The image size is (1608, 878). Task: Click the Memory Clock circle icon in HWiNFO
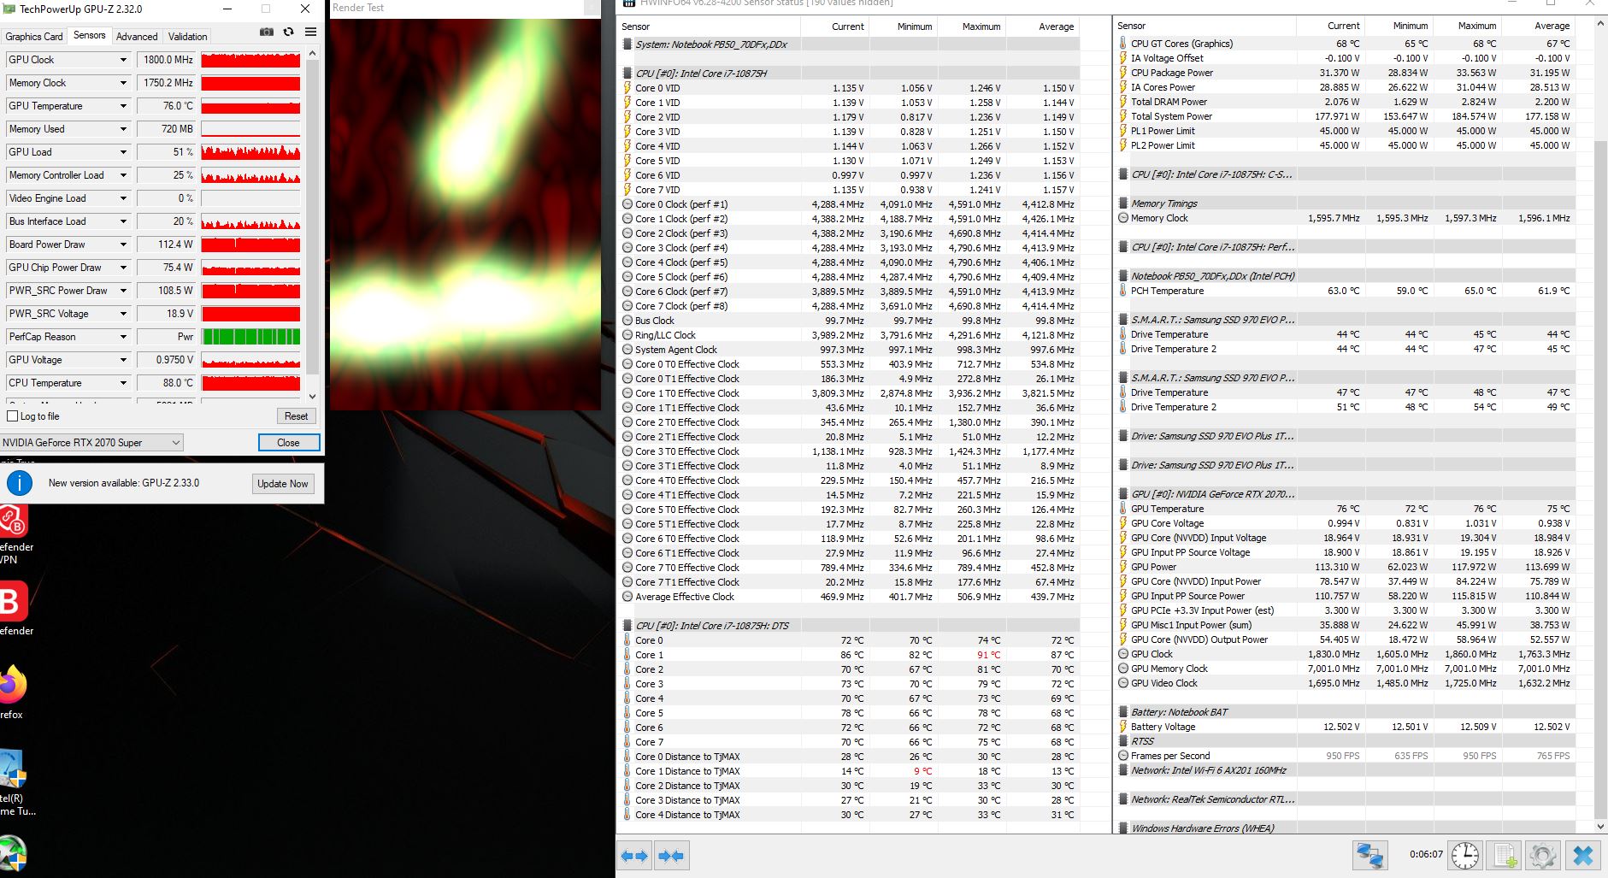click(1123, 218)
